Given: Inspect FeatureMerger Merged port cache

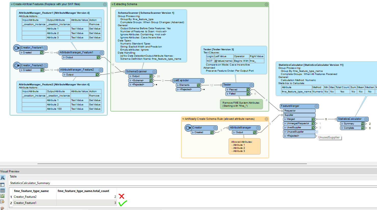Looking at the screenshot, I should coord(313,119).
